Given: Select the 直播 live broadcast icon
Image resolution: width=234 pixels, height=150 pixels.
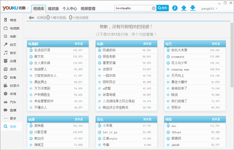Looking at the screenshot, I should pos(5,110).
